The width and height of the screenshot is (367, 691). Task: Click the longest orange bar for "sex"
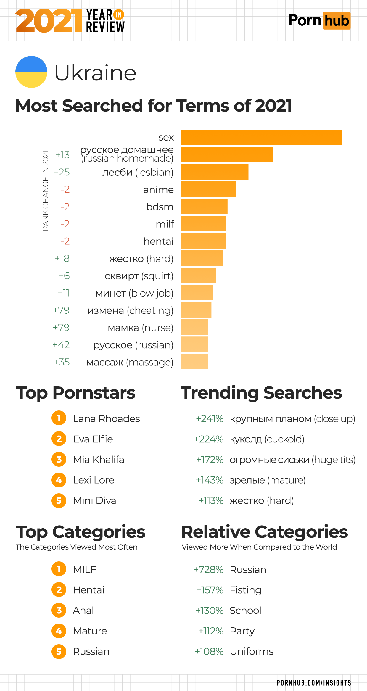coord(261,137)
